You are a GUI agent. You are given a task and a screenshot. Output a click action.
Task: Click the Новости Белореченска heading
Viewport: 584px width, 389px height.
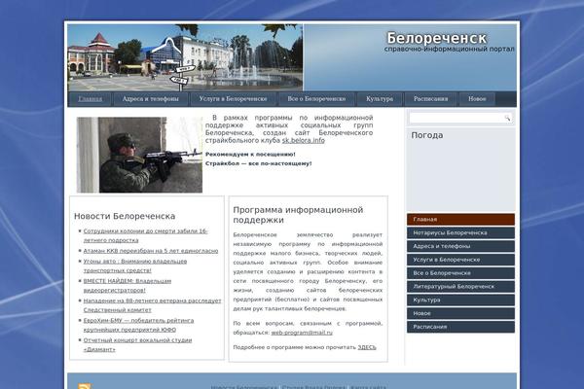point(125,216)
